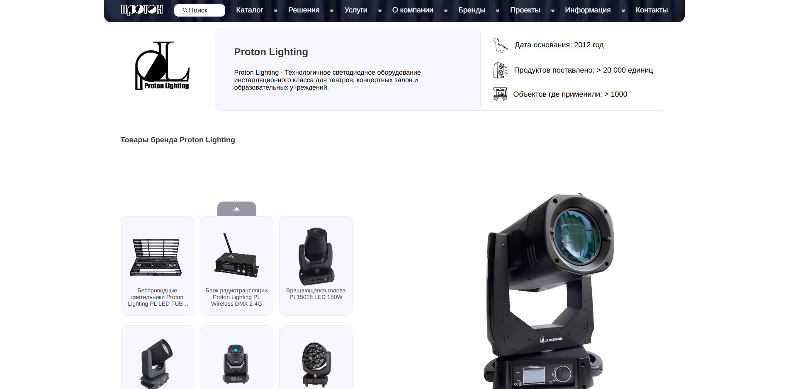Click the Proton Lighting heading

click(271, 52)
